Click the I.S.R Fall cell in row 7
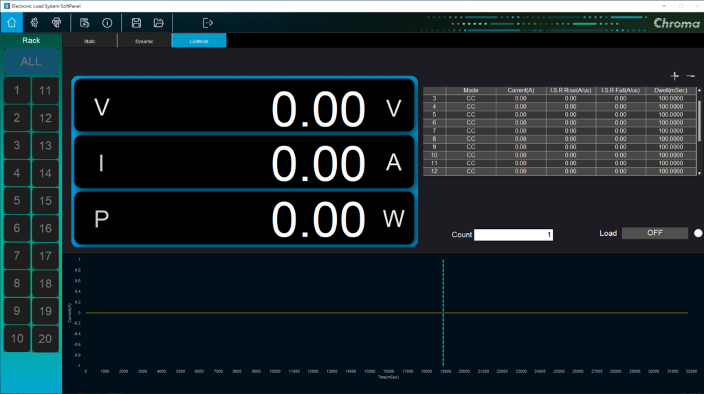 [621, 131]
